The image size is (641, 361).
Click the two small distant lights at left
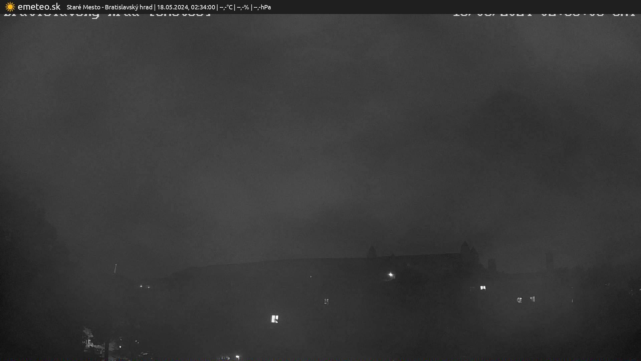[145, 286]
